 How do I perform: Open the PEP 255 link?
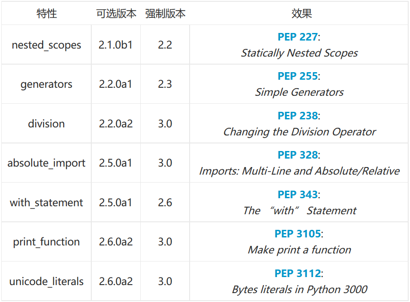click(x=297, y=76)
